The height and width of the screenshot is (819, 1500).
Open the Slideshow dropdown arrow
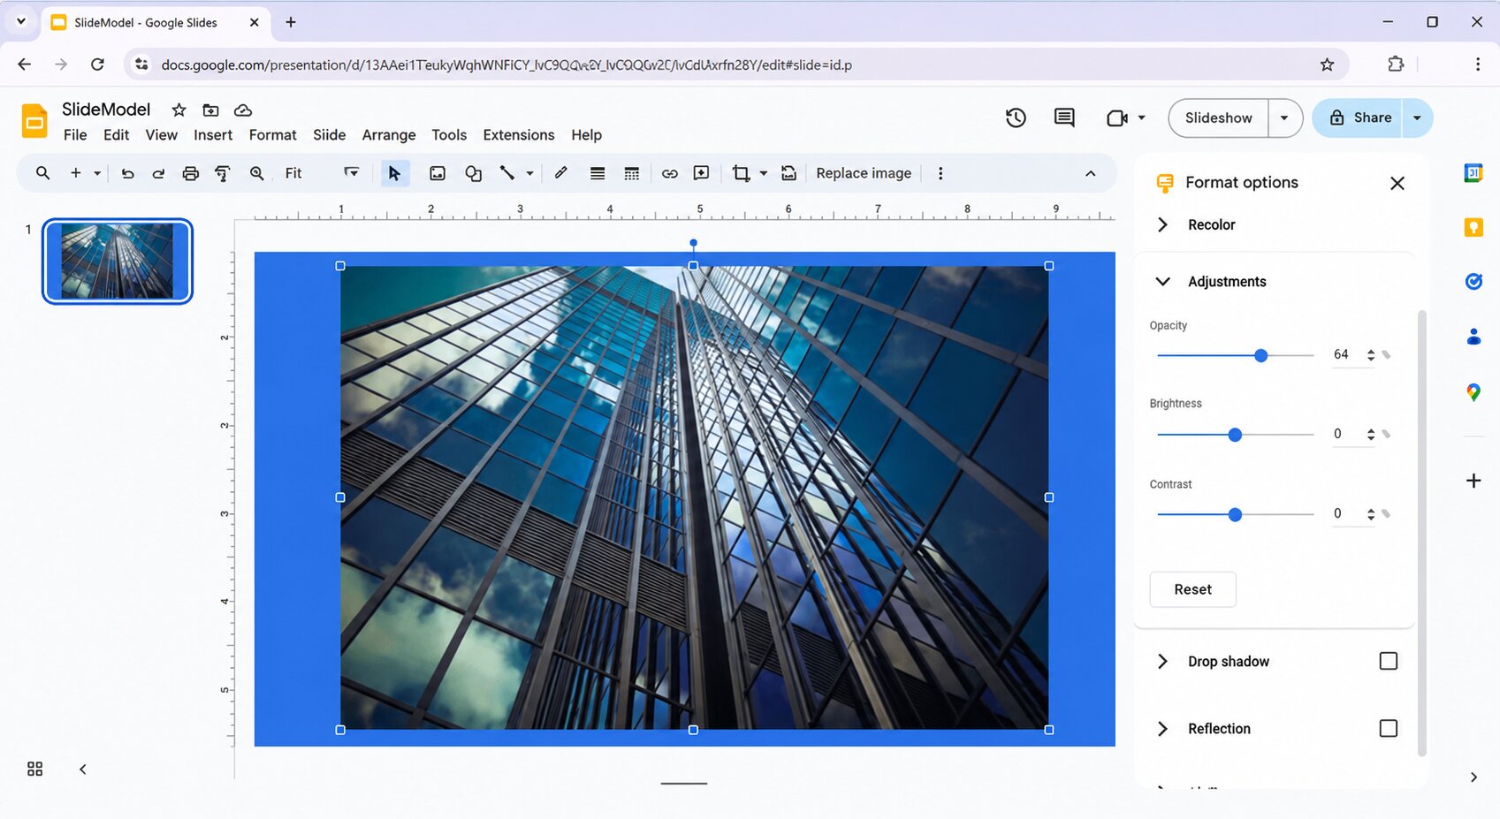click(x=1284, y=118)
